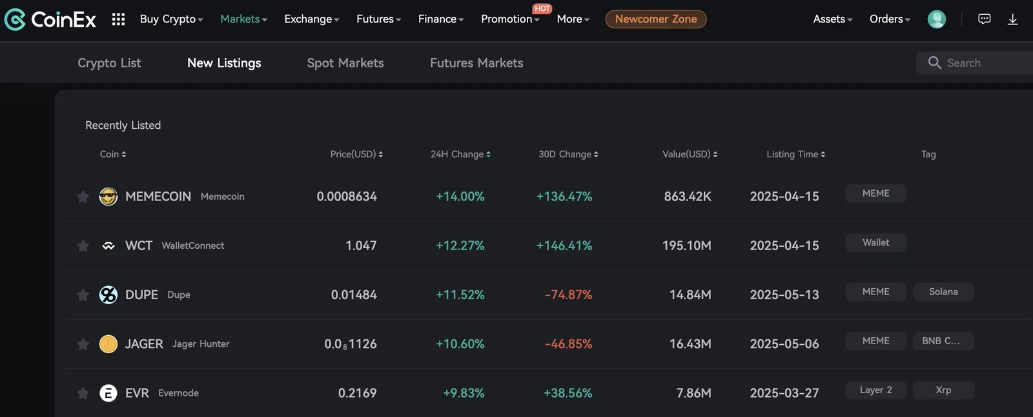Click the BNB C... tag on JAGER row
The height and width of the screenshot is (417, 1033).
943,341
